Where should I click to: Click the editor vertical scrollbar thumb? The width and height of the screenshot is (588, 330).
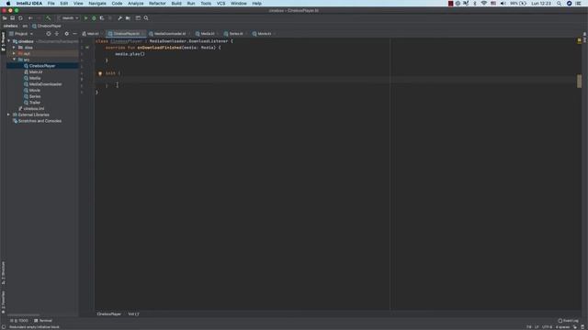(580, 82)
